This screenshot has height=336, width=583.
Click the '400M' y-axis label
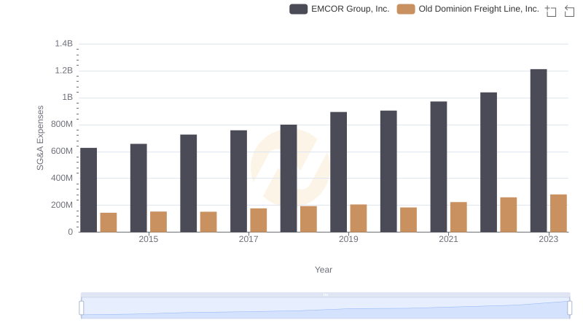(x=62, y=178)
